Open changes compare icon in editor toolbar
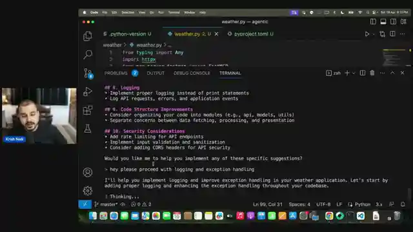The image size is (413, 232). pos(383,34)
